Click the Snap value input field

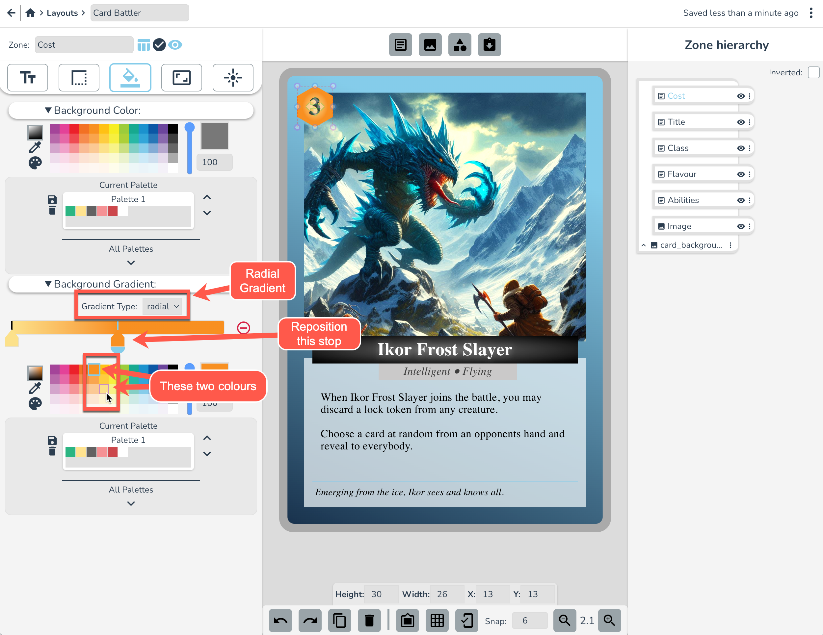coord(529,620)
